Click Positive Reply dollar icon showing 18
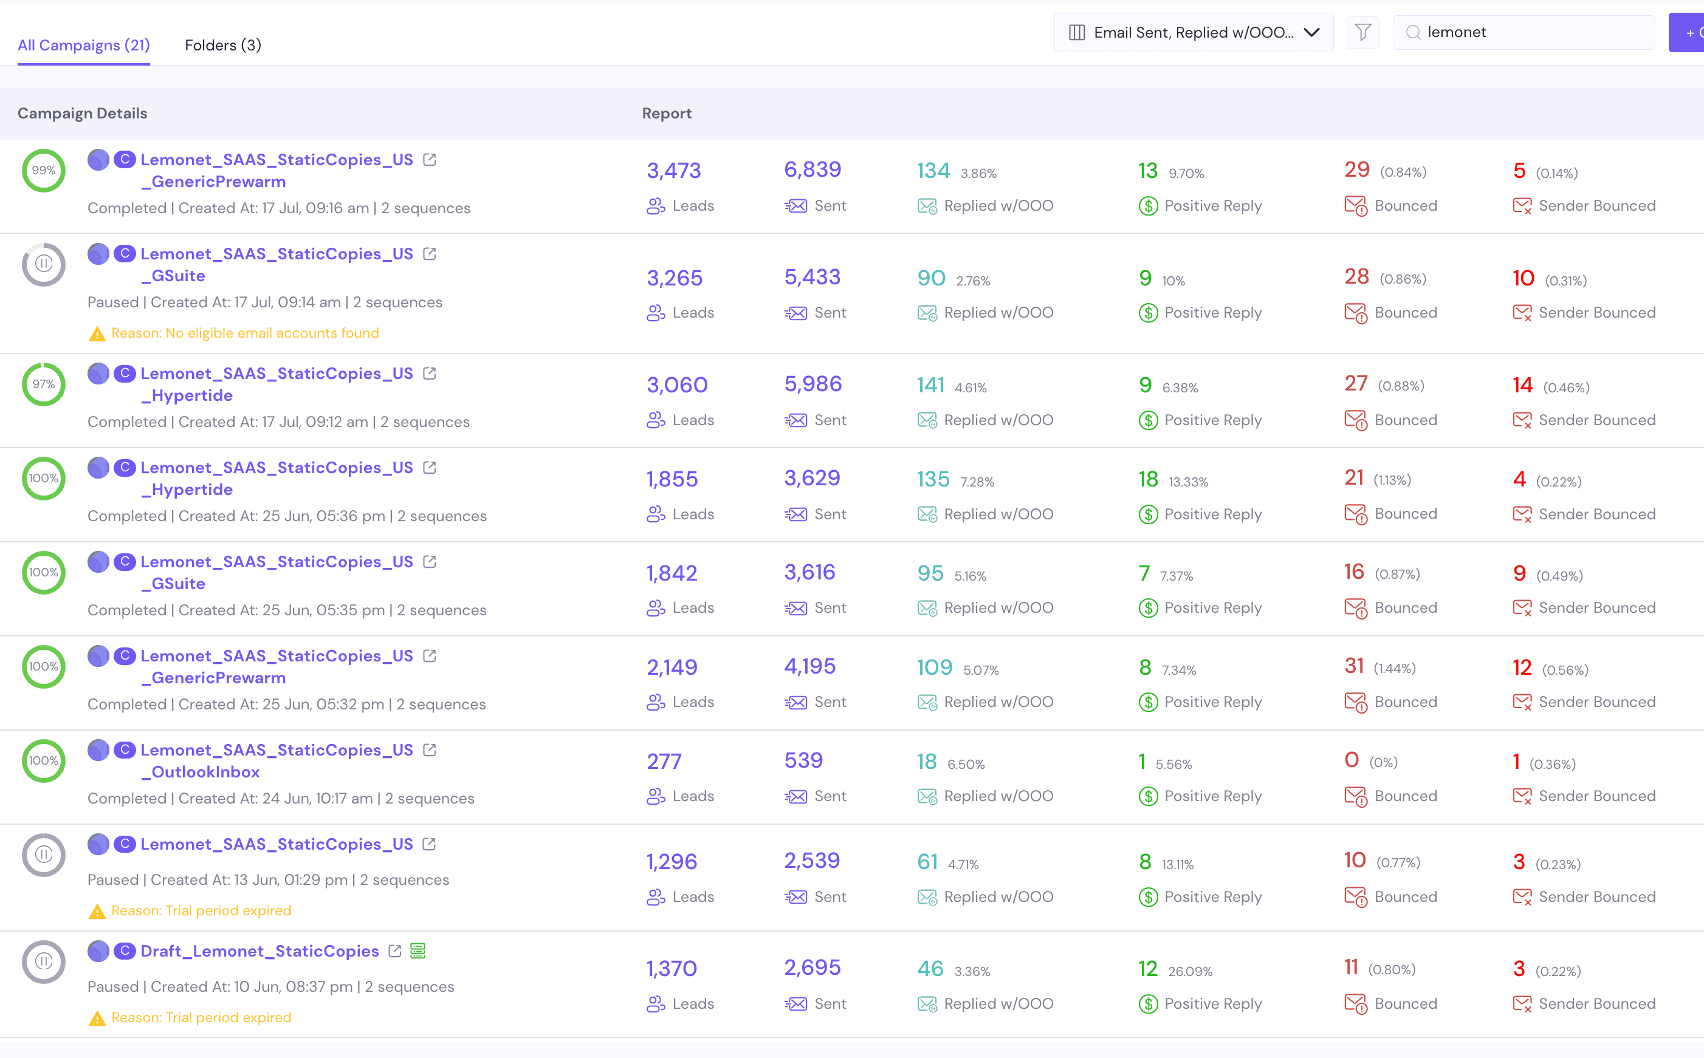 click(x=1148, y=514)
